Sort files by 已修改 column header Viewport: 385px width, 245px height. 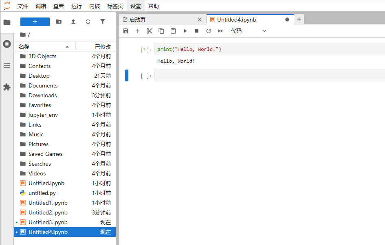[x=96, y=46]
